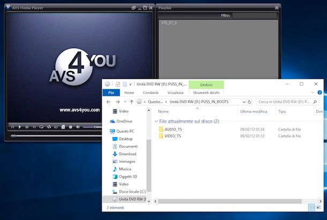
Task: Switch to details view in status bar
Action: 311,208
